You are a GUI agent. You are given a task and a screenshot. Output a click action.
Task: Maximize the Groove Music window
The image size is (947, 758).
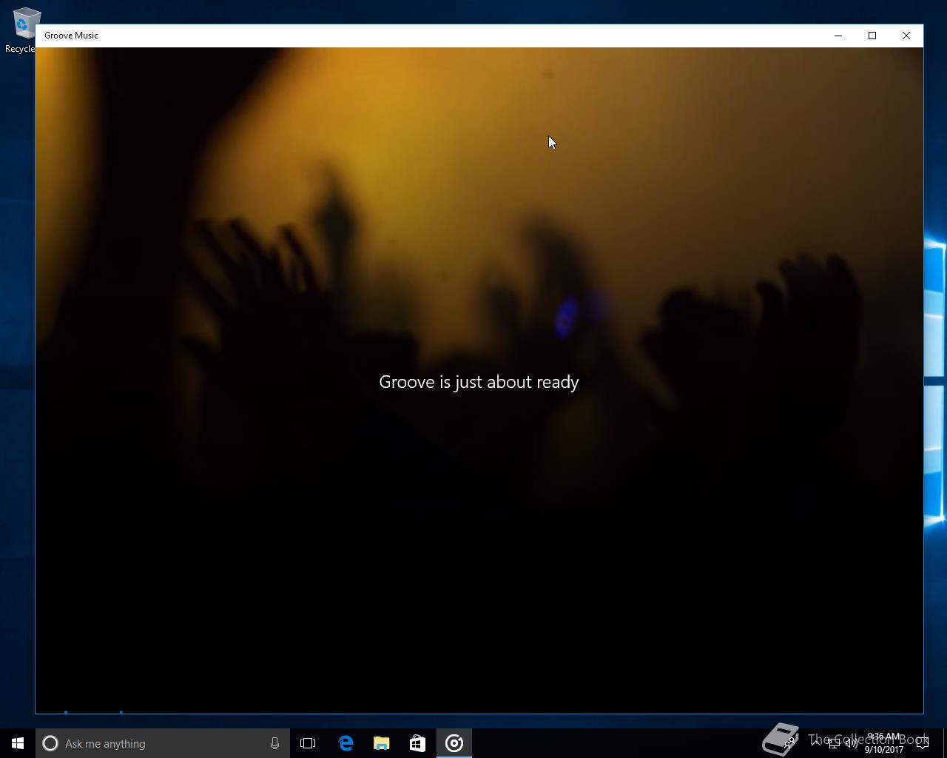pos(872,36)
